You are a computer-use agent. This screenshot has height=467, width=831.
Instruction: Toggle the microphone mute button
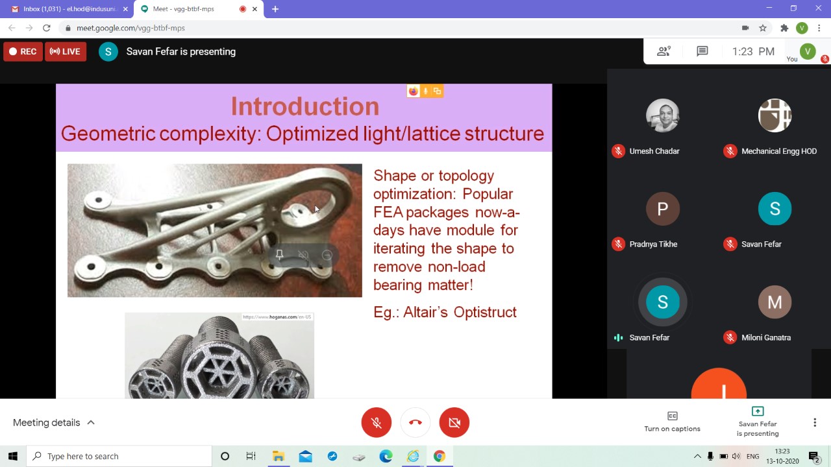tap(377, 423)
